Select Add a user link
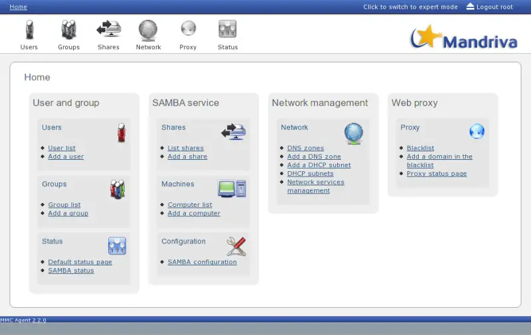This screenshot has width=531, height=335. point(66,157)
